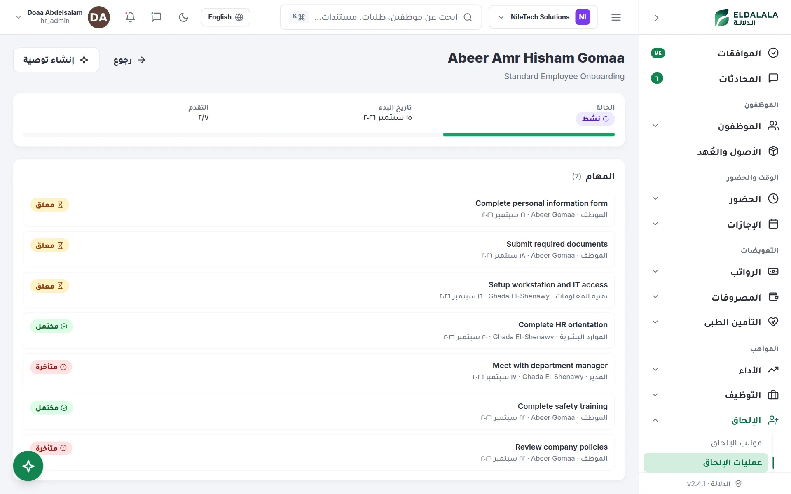The width and height of the screenshot is (791, 494).
Task: Open الموافقات menu item
Action: pos(715,53)
